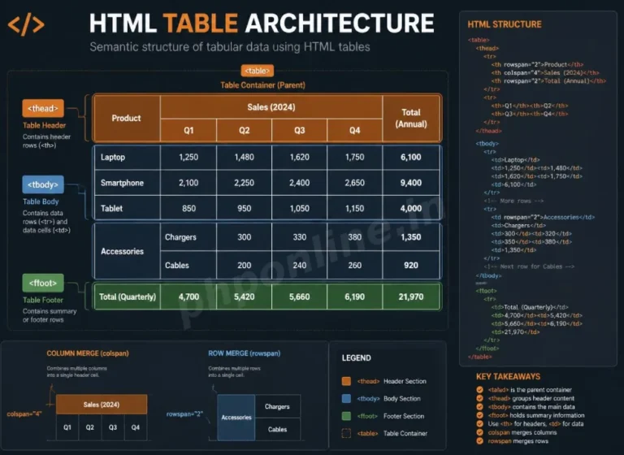
Task: Click the 9,400 total cell
Action: tap(411, 183)
